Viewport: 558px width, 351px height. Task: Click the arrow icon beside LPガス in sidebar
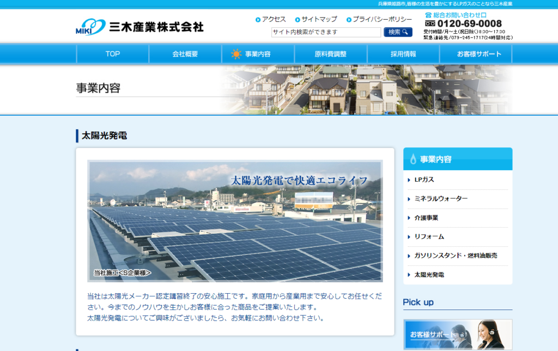tap(409, 180)
